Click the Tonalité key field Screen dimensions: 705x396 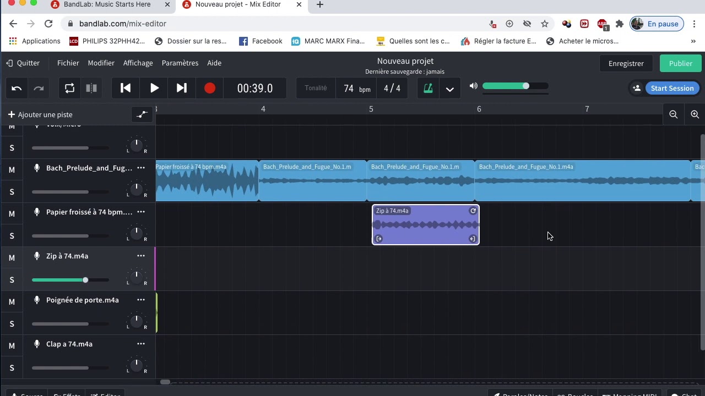tap(316, 88)
